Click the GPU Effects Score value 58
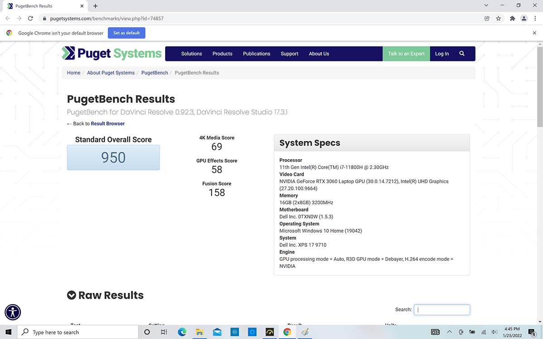 click(x=217, y=169)
